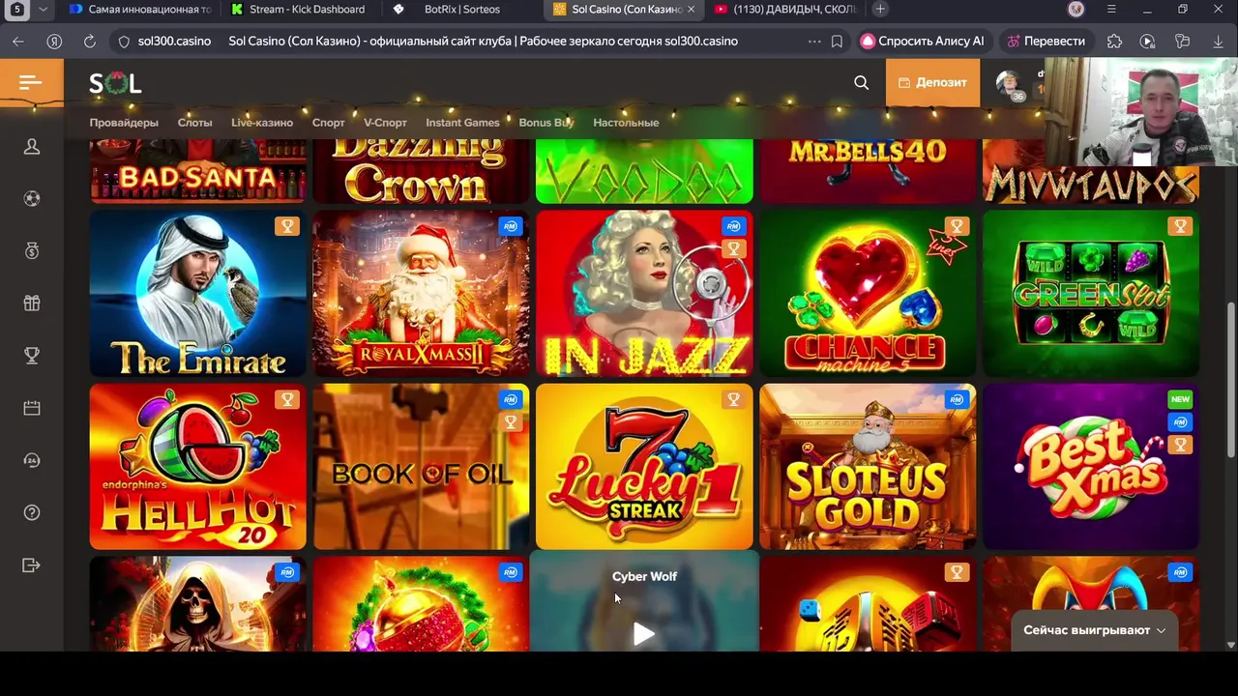The height and width of the screenshot is (696, 1238).
Task: Open the soccer ball sports sidebar icon
Action: coord(32,198)
